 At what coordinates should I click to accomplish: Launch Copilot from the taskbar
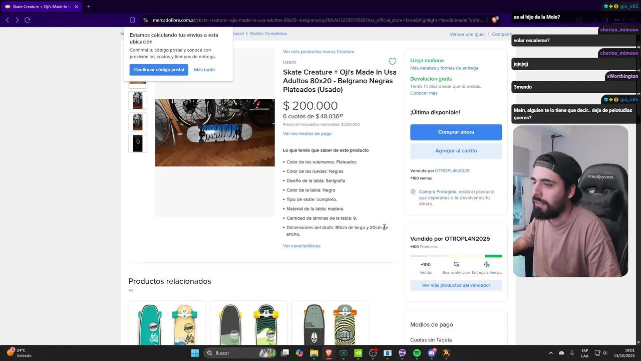(x=299, y=353)
